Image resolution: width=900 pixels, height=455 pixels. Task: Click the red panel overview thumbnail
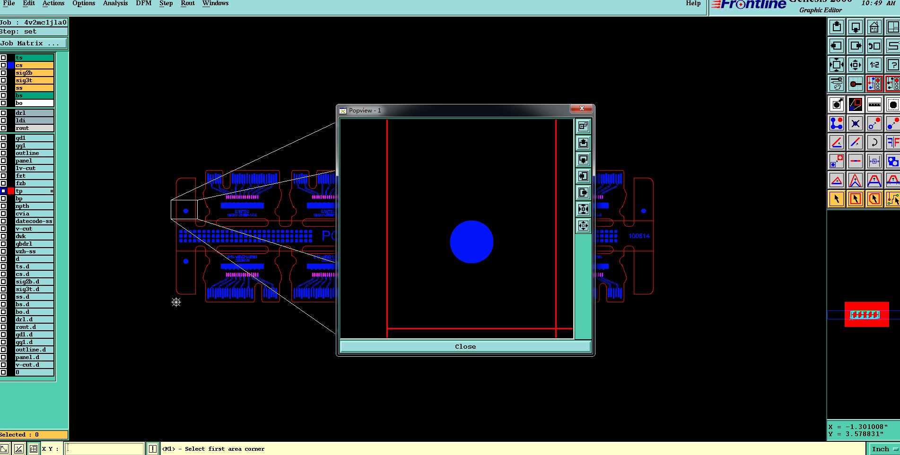pyautogui.click(x=867, y=314)
